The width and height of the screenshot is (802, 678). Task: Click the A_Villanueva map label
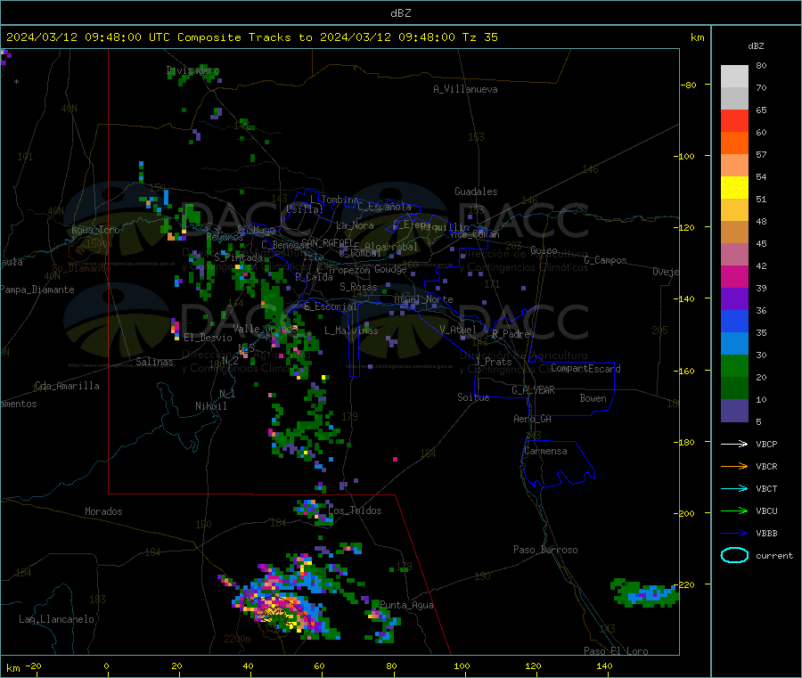(x=465, y=89)
